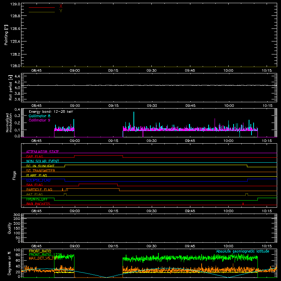Click the NON_SOLAR_EVENT flag label
Viewport: 281px width, 281px height.
43,161
